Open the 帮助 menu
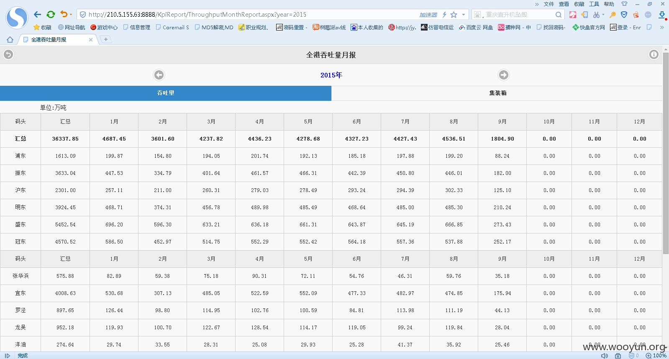The height and width of the screenshot is (359, 669). coord(609,4)
